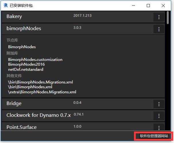The image size is (174, 143).
Task: Select \extra\BimorphNodes.Migrations.xml file entry
Action: tap(42, 92)
